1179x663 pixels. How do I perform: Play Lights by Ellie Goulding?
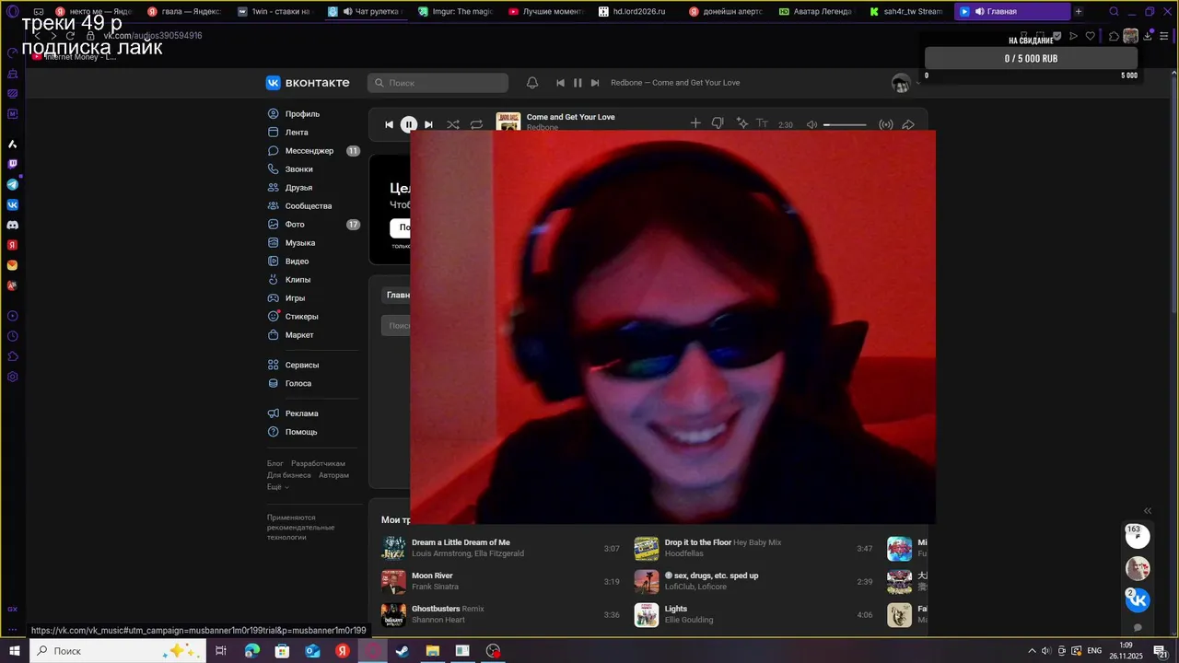(647, 615)
